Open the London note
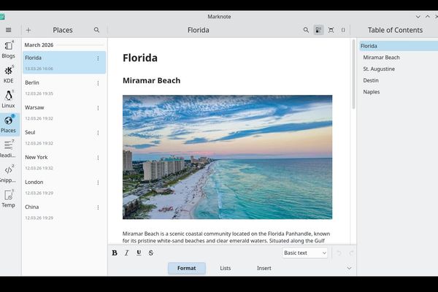 [64, 187]
